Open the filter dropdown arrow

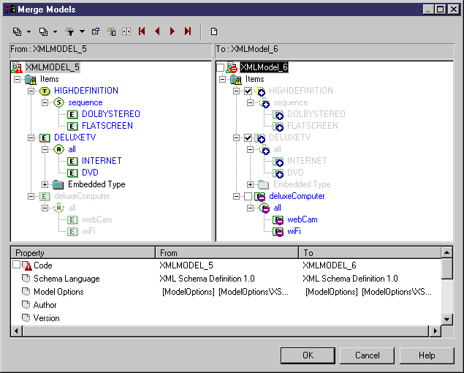click(82, 31)
